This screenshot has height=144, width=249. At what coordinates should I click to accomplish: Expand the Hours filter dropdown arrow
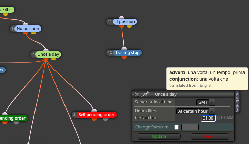[x=212, y=111]
